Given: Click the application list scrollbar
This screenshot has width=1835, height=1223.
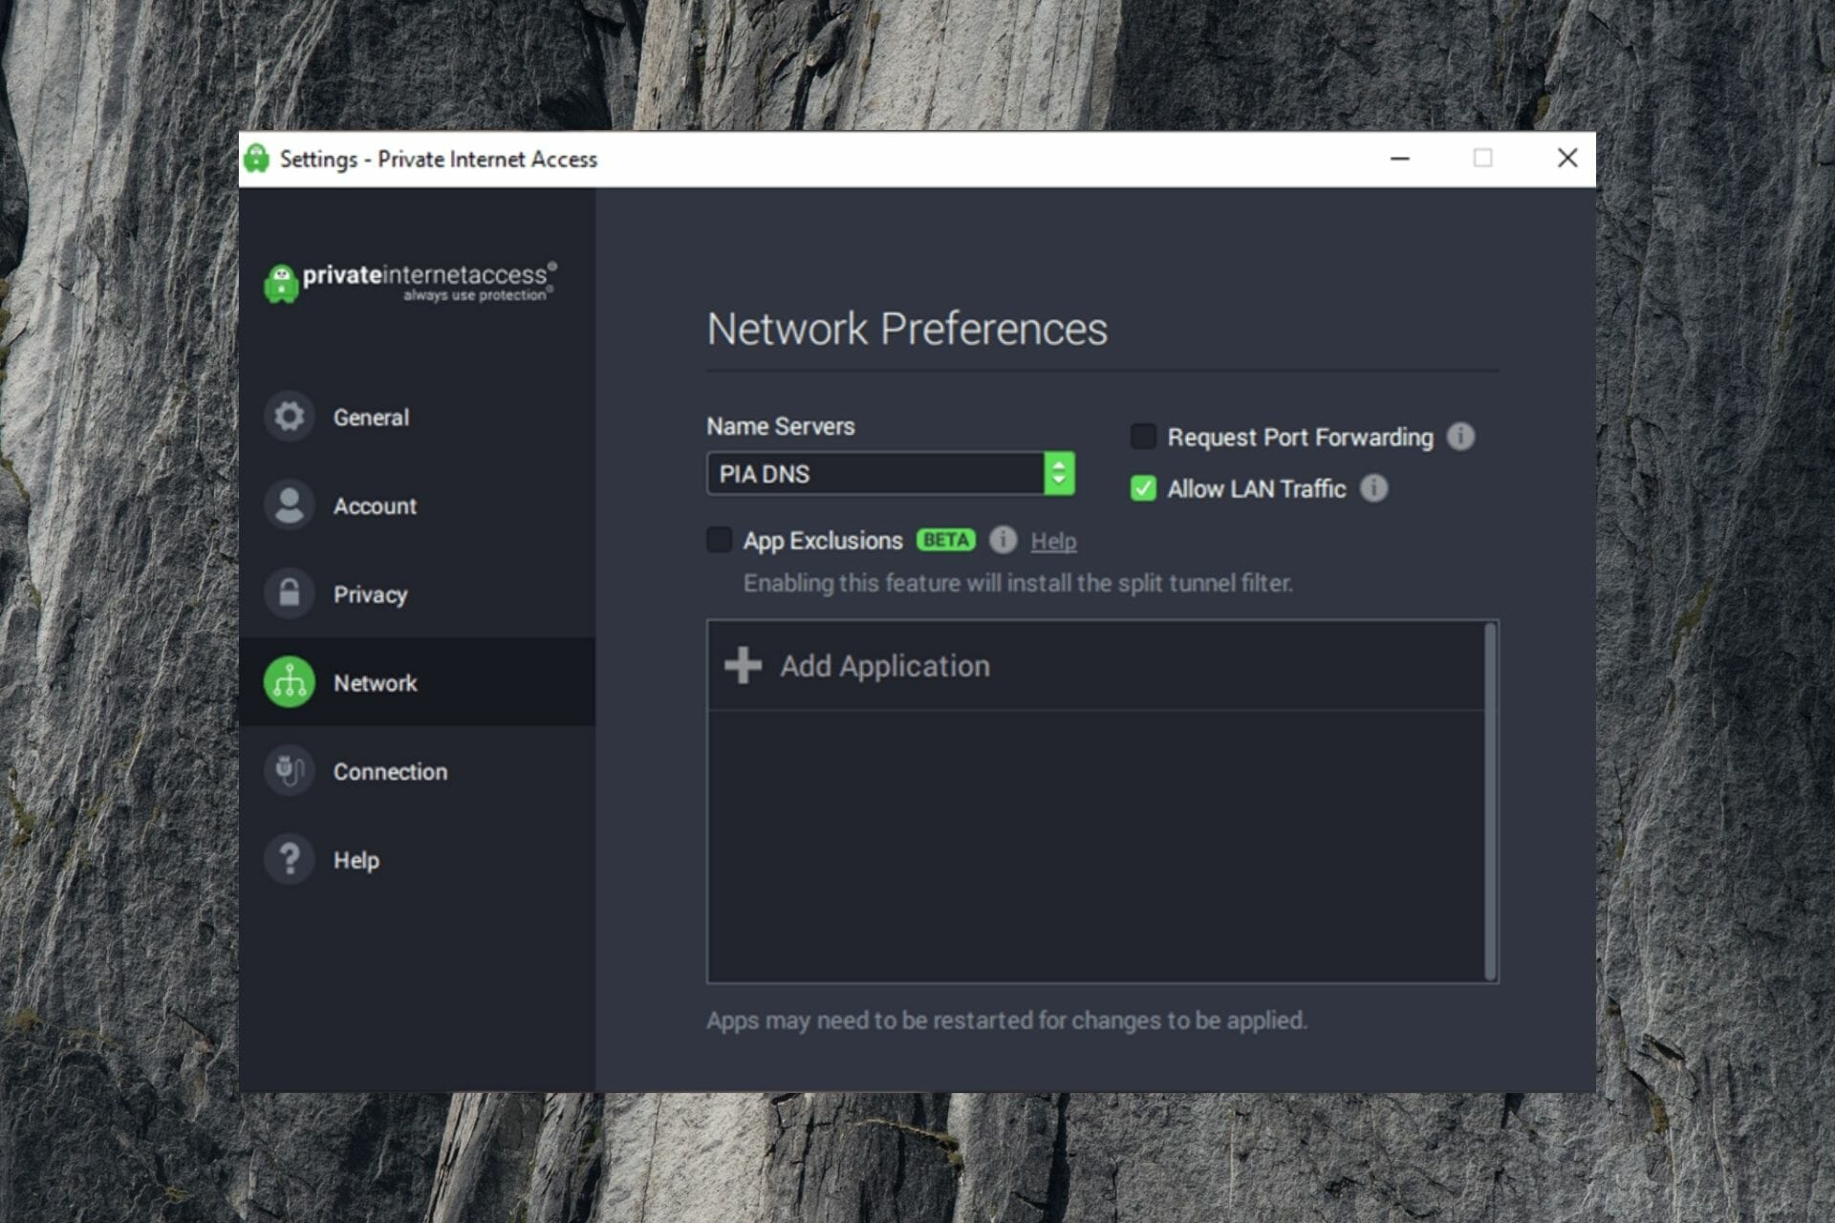Looking at the screenshot, I should [x=1490, y=801].
